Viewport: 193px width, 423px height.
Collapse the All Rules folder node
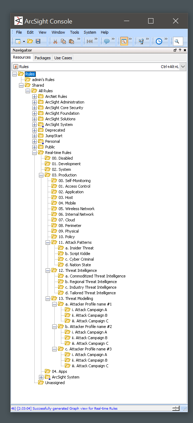pos(28,91)
